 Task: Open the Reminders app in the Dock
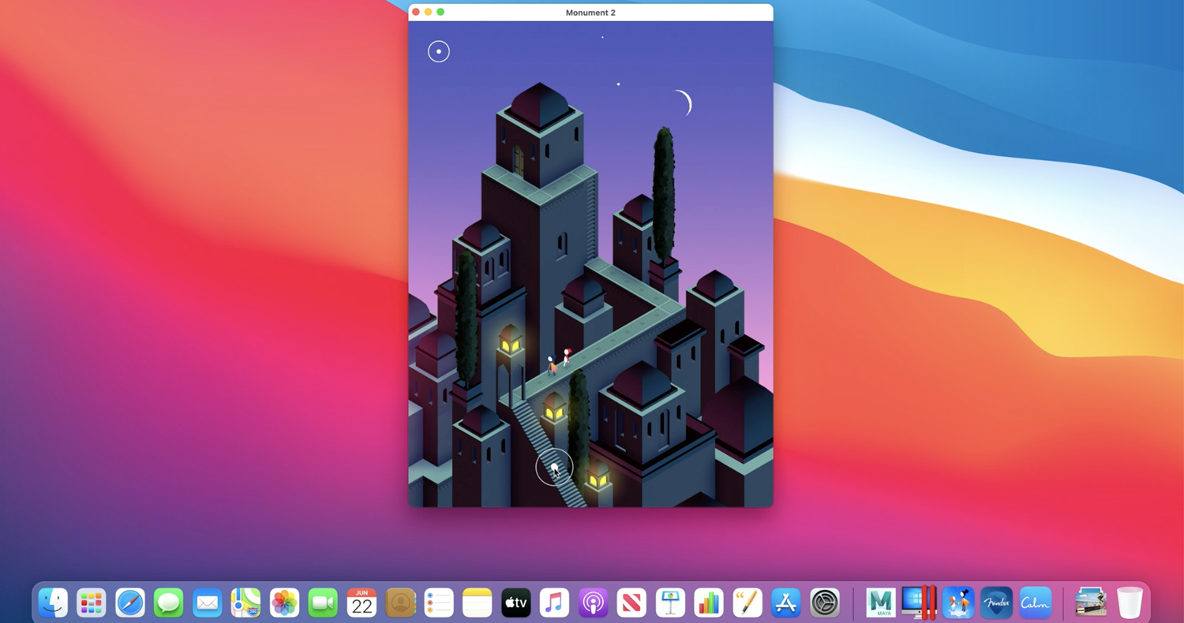(439, 603)
